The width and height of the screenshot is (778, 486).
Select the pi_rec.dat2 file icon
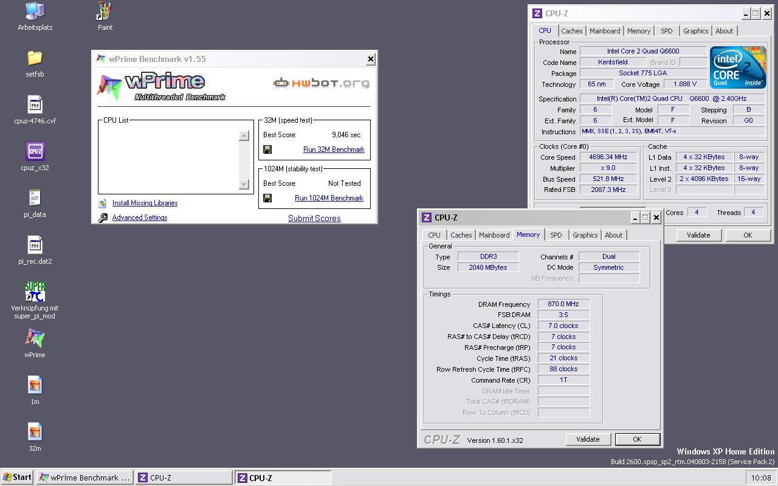coord(35,245)
